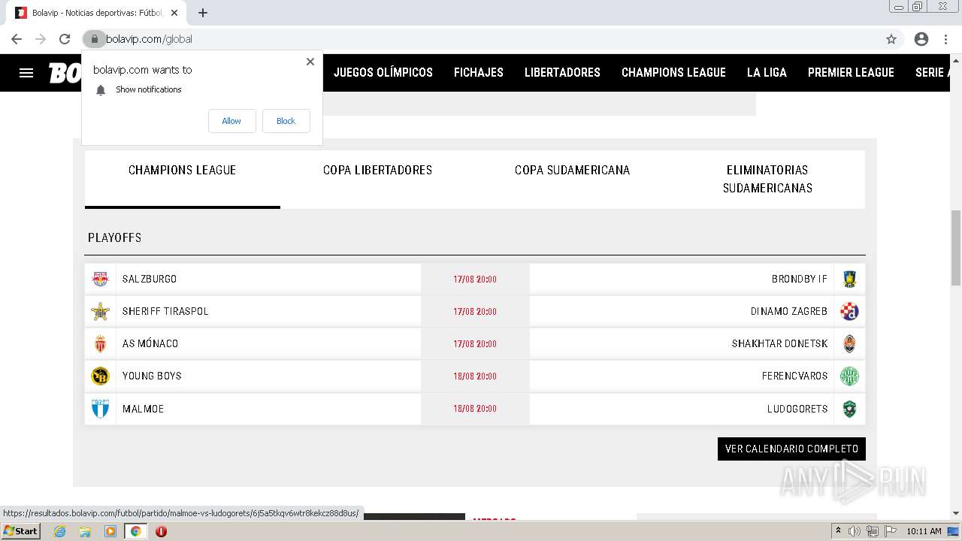Bookmark this page with the star icon
This screenshot has width=962, height=541.
tap(891, 39)
